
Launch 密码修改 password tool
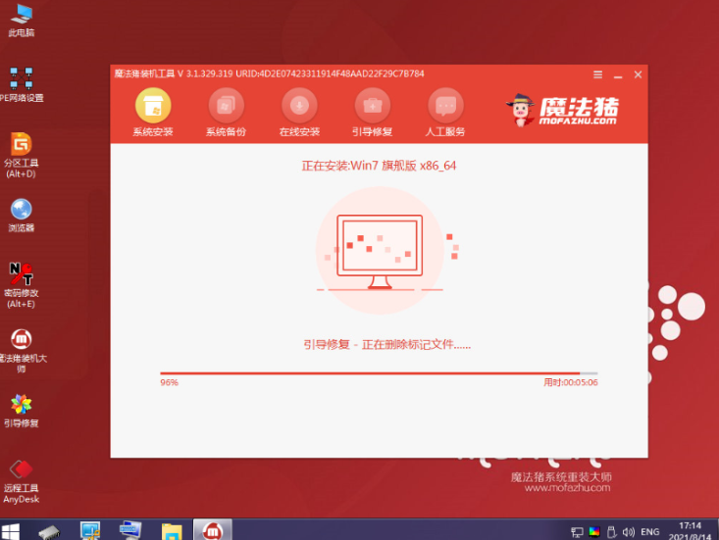tap(21, 272)
